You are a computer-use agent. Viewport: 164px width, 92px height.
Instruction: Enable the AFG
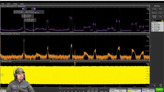click(x=106, y=90)
